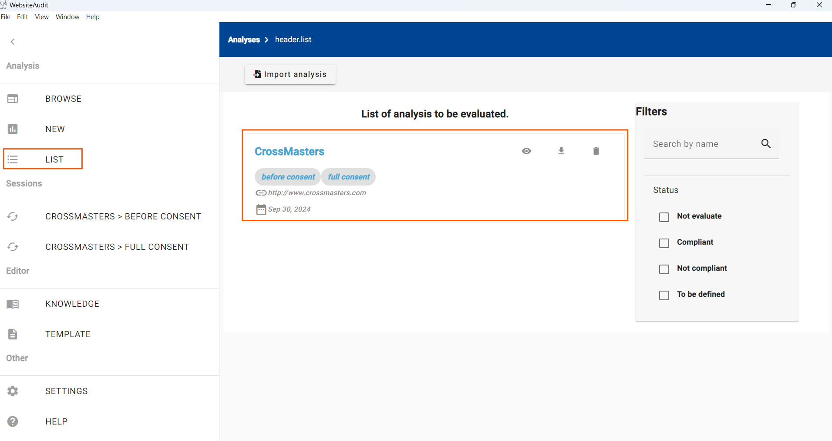The width and height of the screenshot is (832, 441).
Task: Select the before consent tag
Action: [288, 177]
